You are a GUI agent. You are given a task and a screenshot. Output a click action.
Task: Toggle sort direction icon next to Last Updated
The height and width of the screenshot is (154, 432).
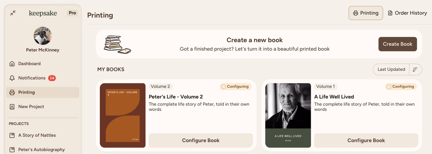tap(415, 69)
